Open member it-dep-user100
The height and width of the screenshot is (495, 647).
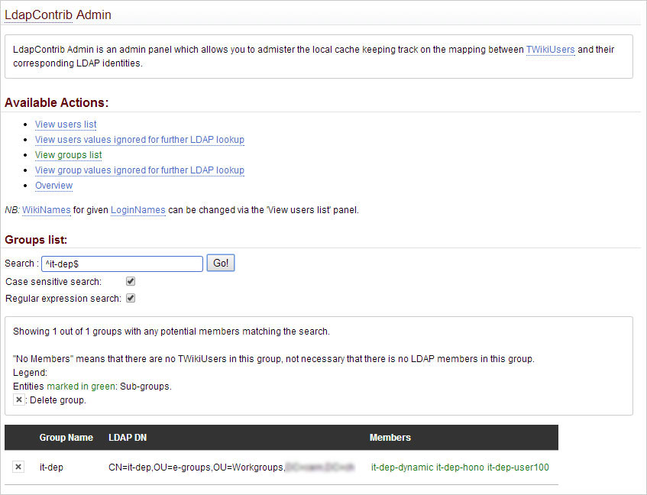[518, 467]
